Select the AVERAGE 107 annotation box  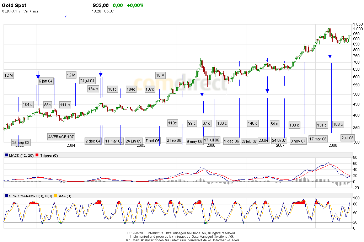click(61, 137)
